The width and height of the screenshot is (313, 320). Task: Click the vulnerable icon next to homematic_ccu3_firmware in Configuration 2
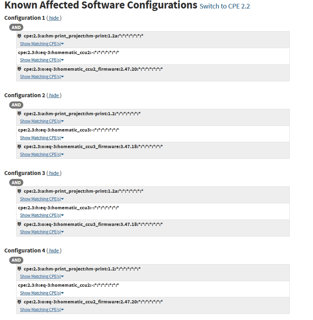19,146
